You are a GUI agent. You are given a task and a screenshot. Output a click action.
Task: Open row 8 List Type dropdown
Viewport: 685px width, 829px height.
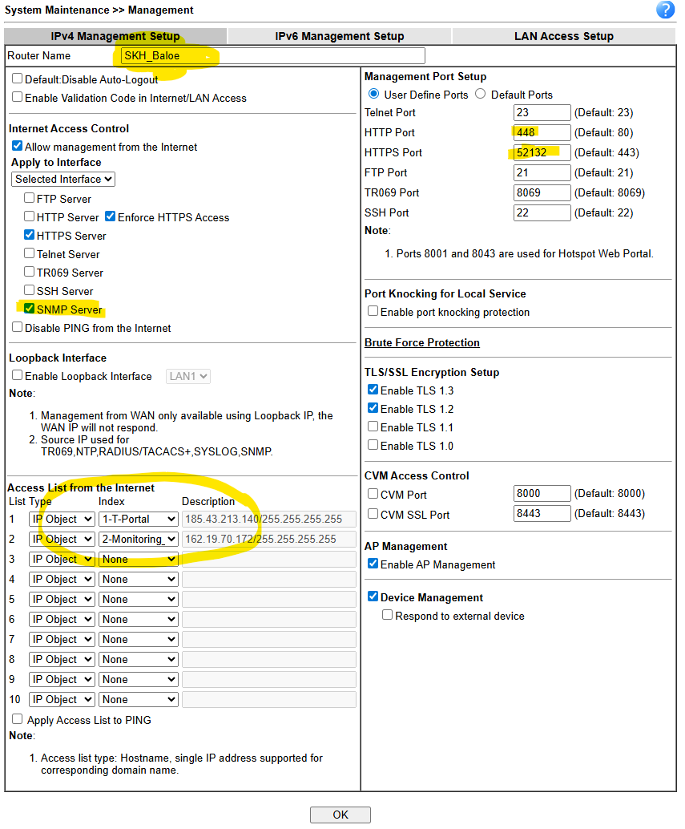click(x=62, y=660)
